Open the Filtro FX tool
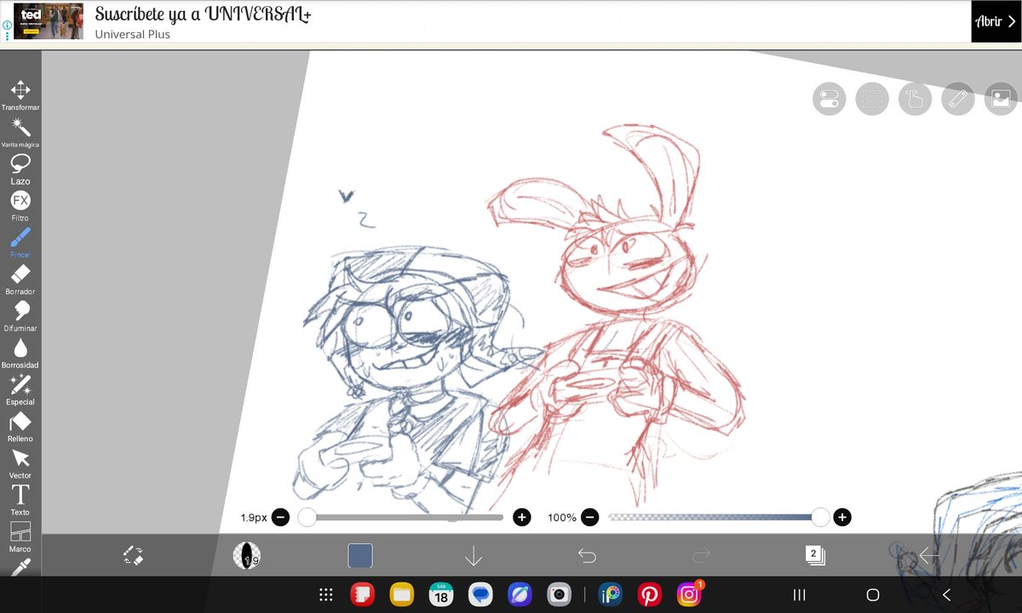1022x613 pixels. coord(20,206)
